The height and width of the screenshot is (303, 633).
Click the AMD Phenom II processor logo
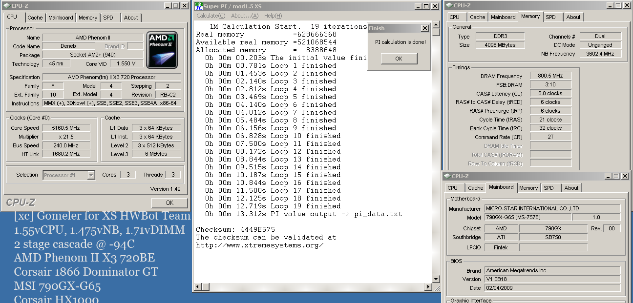162,50
